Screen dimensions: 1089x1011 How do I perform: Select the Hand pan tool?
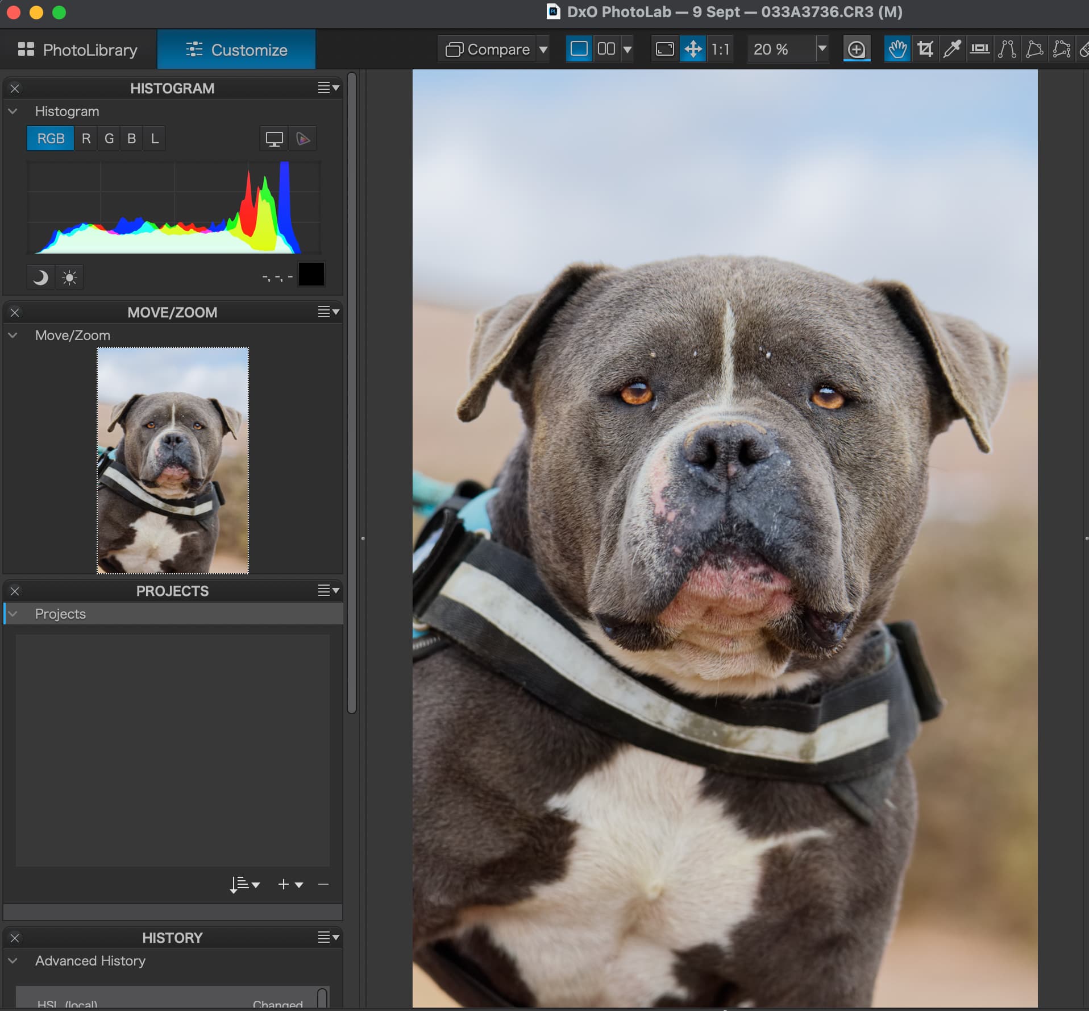coord(897,49)
